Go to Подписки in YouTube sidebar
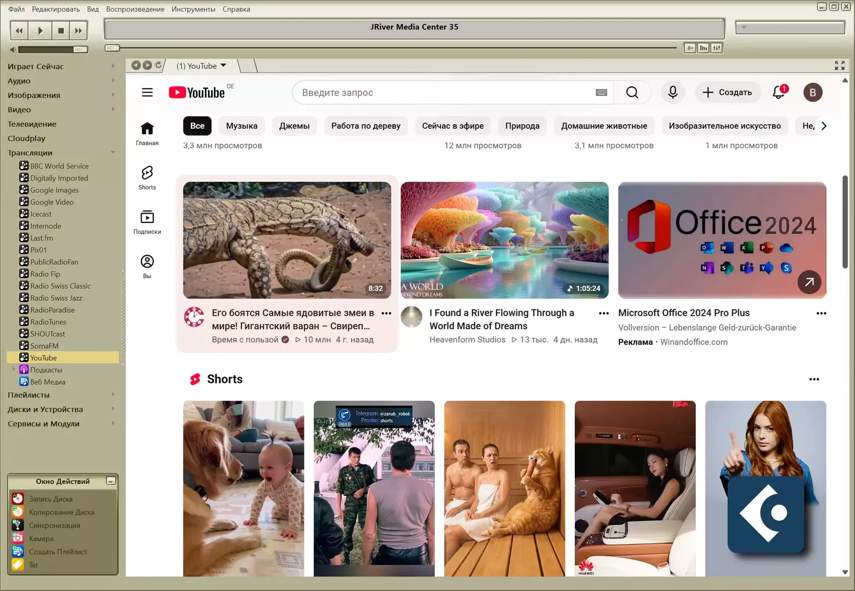This screenshot has width=855, height=591. pyautogui.click(x=147, y=222)
